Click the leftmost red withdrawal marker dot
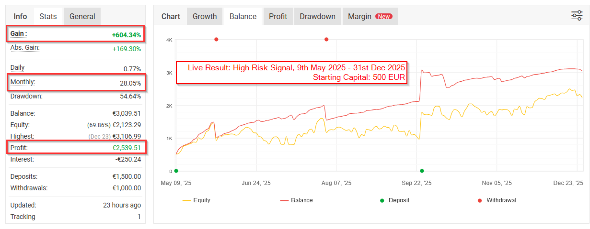590x229 pixels. tap(216, 39)
